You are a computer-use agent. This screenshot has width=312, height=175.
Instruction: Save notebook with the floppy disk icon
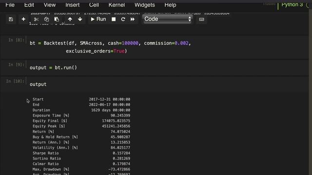coord(11,19)
